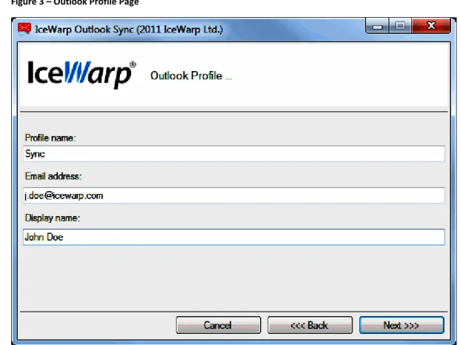
Task: Click the 'Outlook Profile Page' figure caption
Action: (x=75, y=3)
